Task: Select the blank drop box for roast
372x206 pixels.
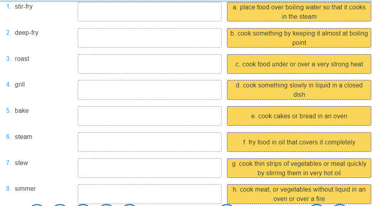Action: [149, 64]
